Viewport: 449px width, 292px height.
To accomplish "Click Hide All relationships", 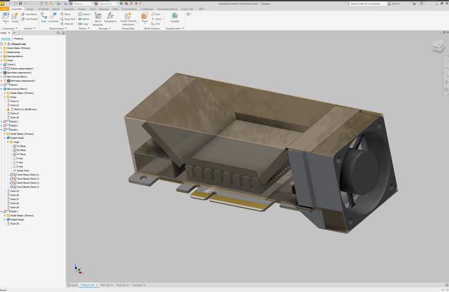I will click(67, 24).
